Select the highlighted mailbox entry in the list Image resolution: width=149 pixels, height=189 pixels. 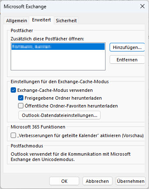click(x=58, y=47)
